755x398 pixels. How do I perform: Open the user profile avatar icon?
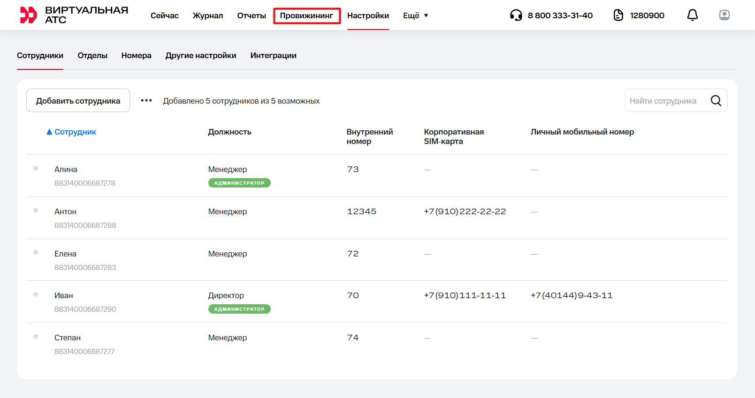[x=724, y=15]
